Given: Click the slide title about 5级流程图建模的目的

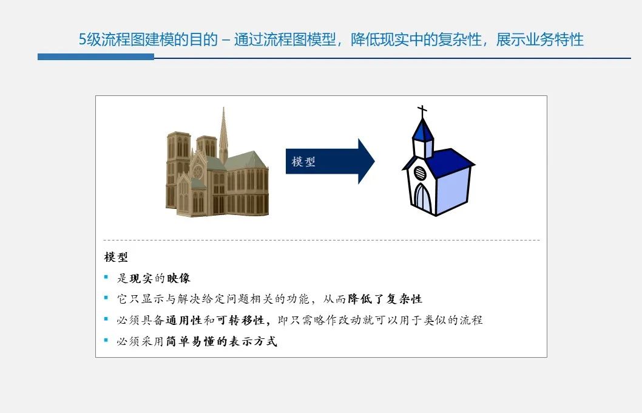Looking at the screenshot, I should [x=331, y=39].
